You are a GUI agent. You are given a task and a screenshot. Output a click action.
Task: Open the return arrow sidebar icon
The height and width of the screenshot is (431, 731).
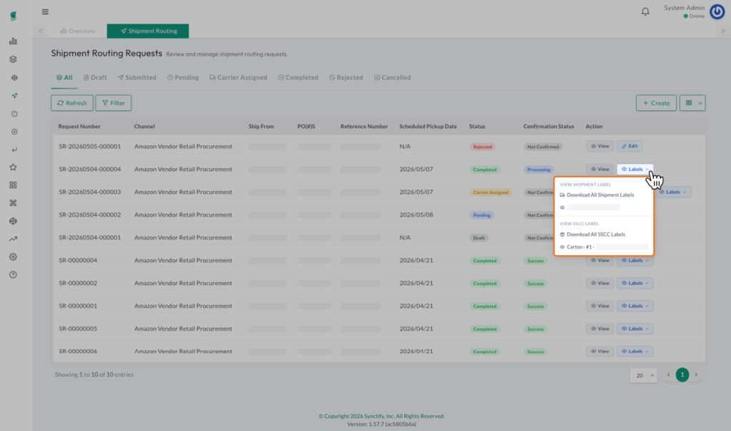pos(14,150)
